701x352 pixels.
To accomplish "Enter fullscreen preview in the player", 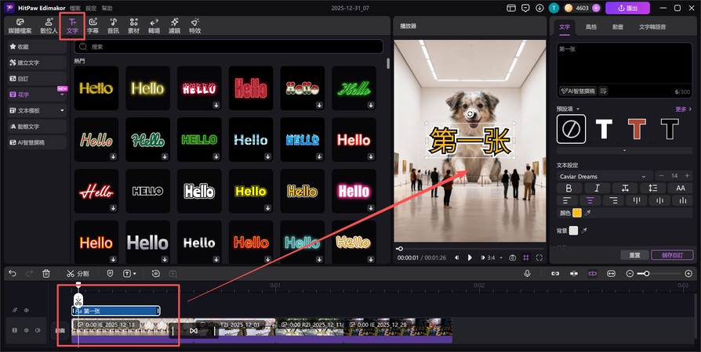I will click(x=539, y=257).
